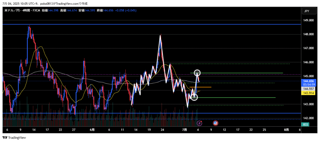This screenshot has width=320, height=142.
Task: Open the JPY currency selector
Action: click(307, 11)
